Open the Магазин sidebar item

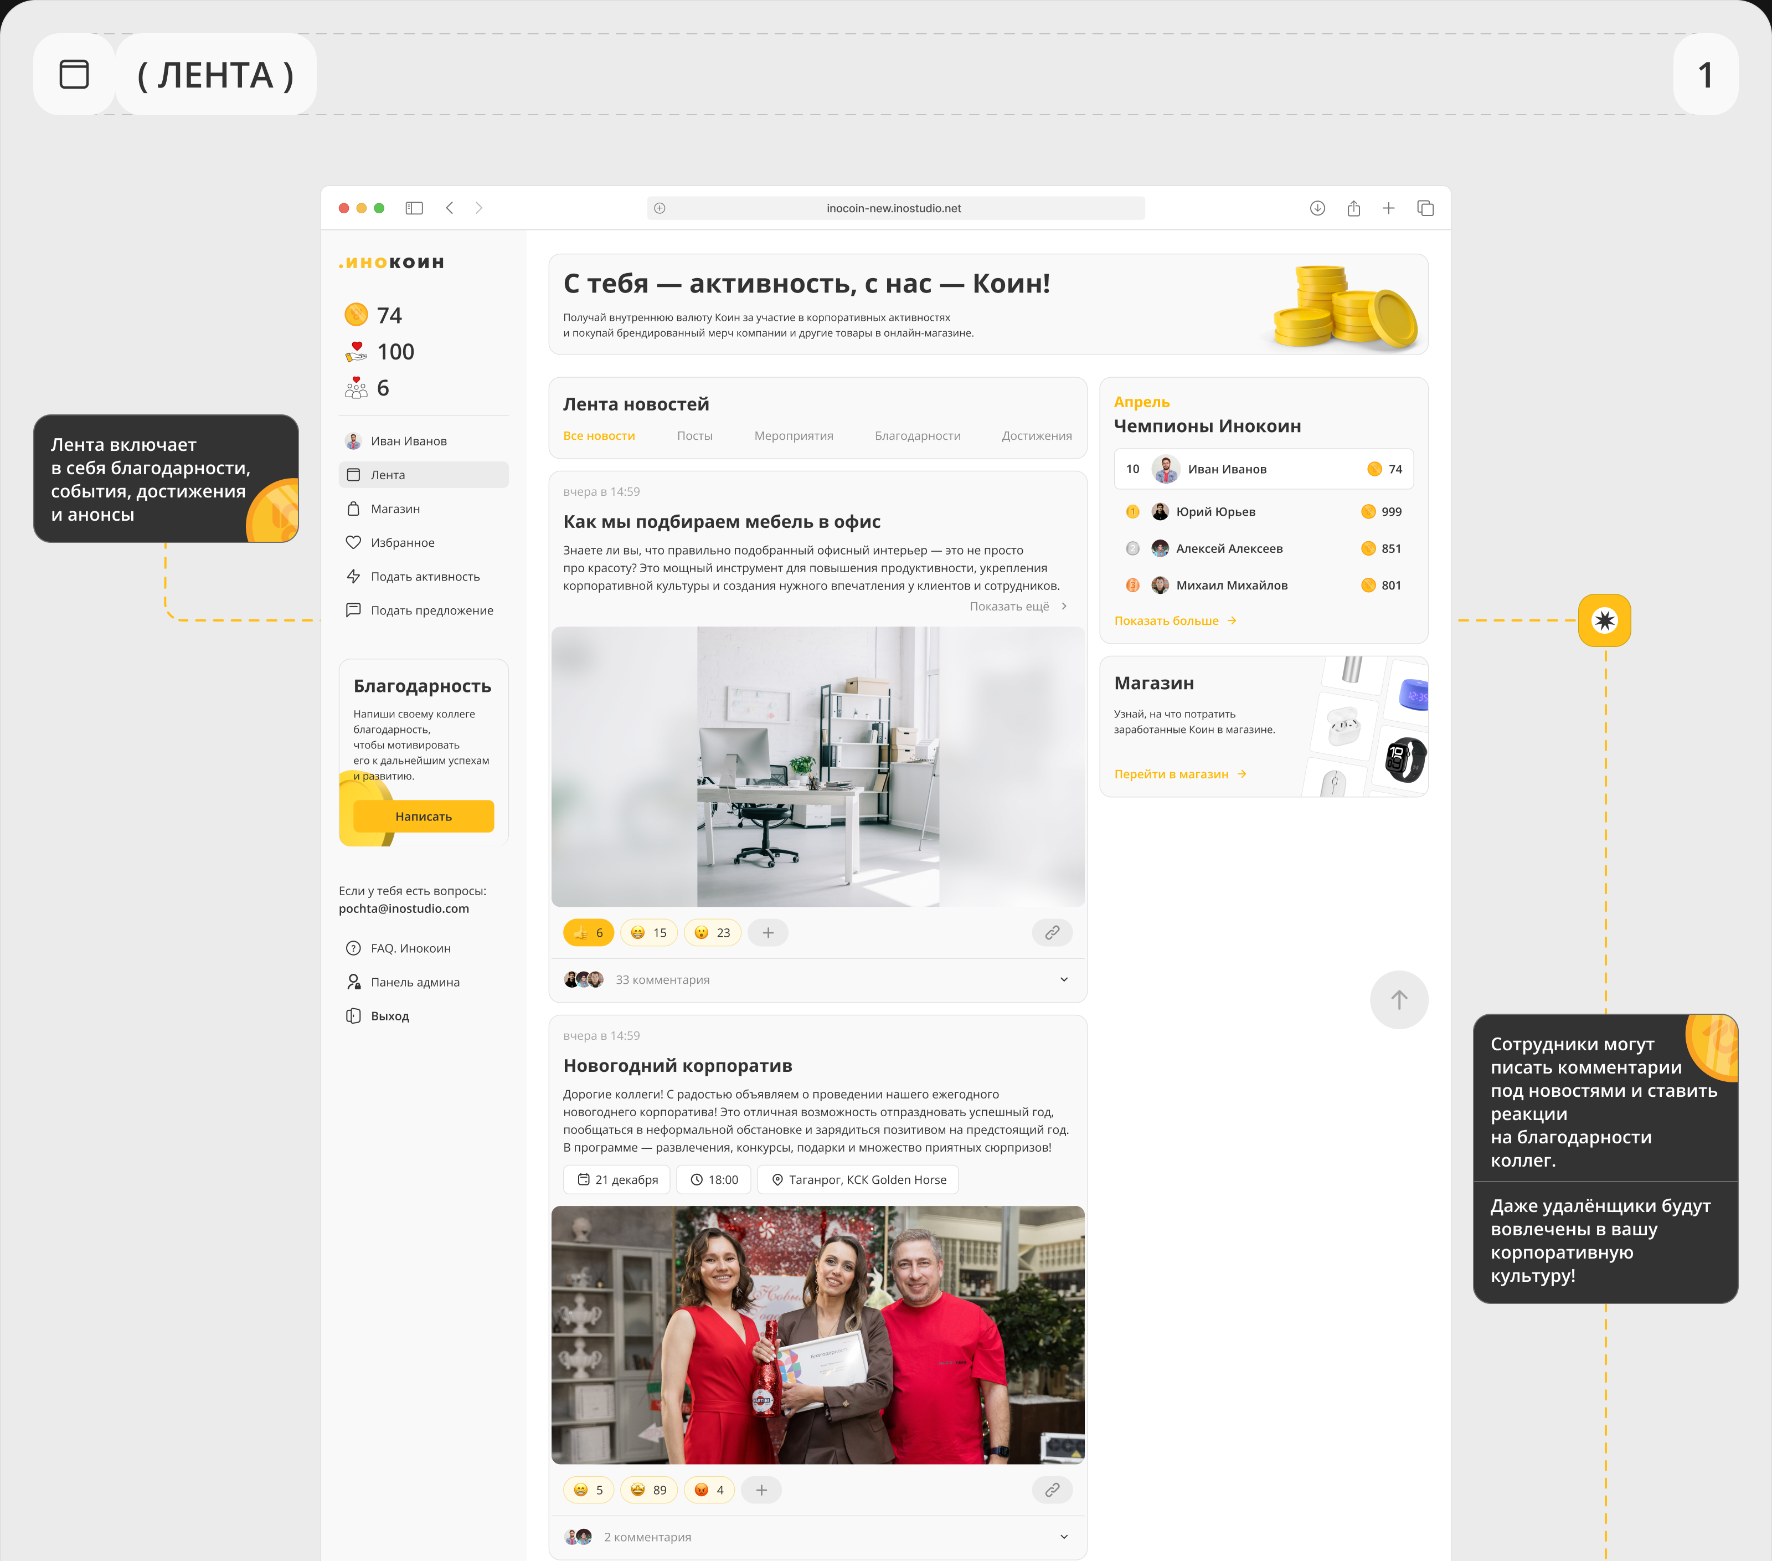click(395, 509)
